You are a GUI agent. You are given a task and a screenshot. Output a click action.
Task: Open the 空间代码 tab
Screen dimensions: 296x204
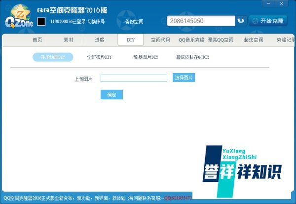pos(160,40)
